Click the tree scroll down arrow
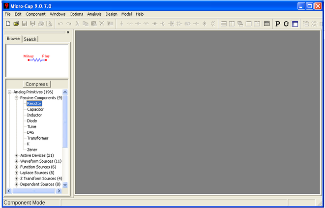The height and width of the screenshot is (208, 325). 65,184
